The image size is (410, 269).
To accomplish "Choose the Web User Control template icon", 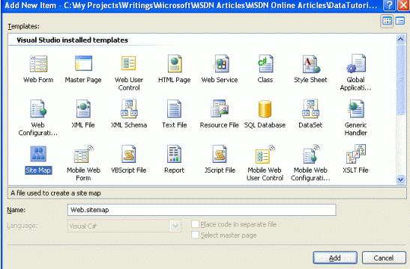I will 129,64.
